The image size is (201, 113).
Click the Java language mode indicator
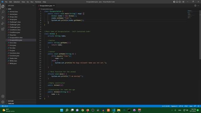(191, 106)
